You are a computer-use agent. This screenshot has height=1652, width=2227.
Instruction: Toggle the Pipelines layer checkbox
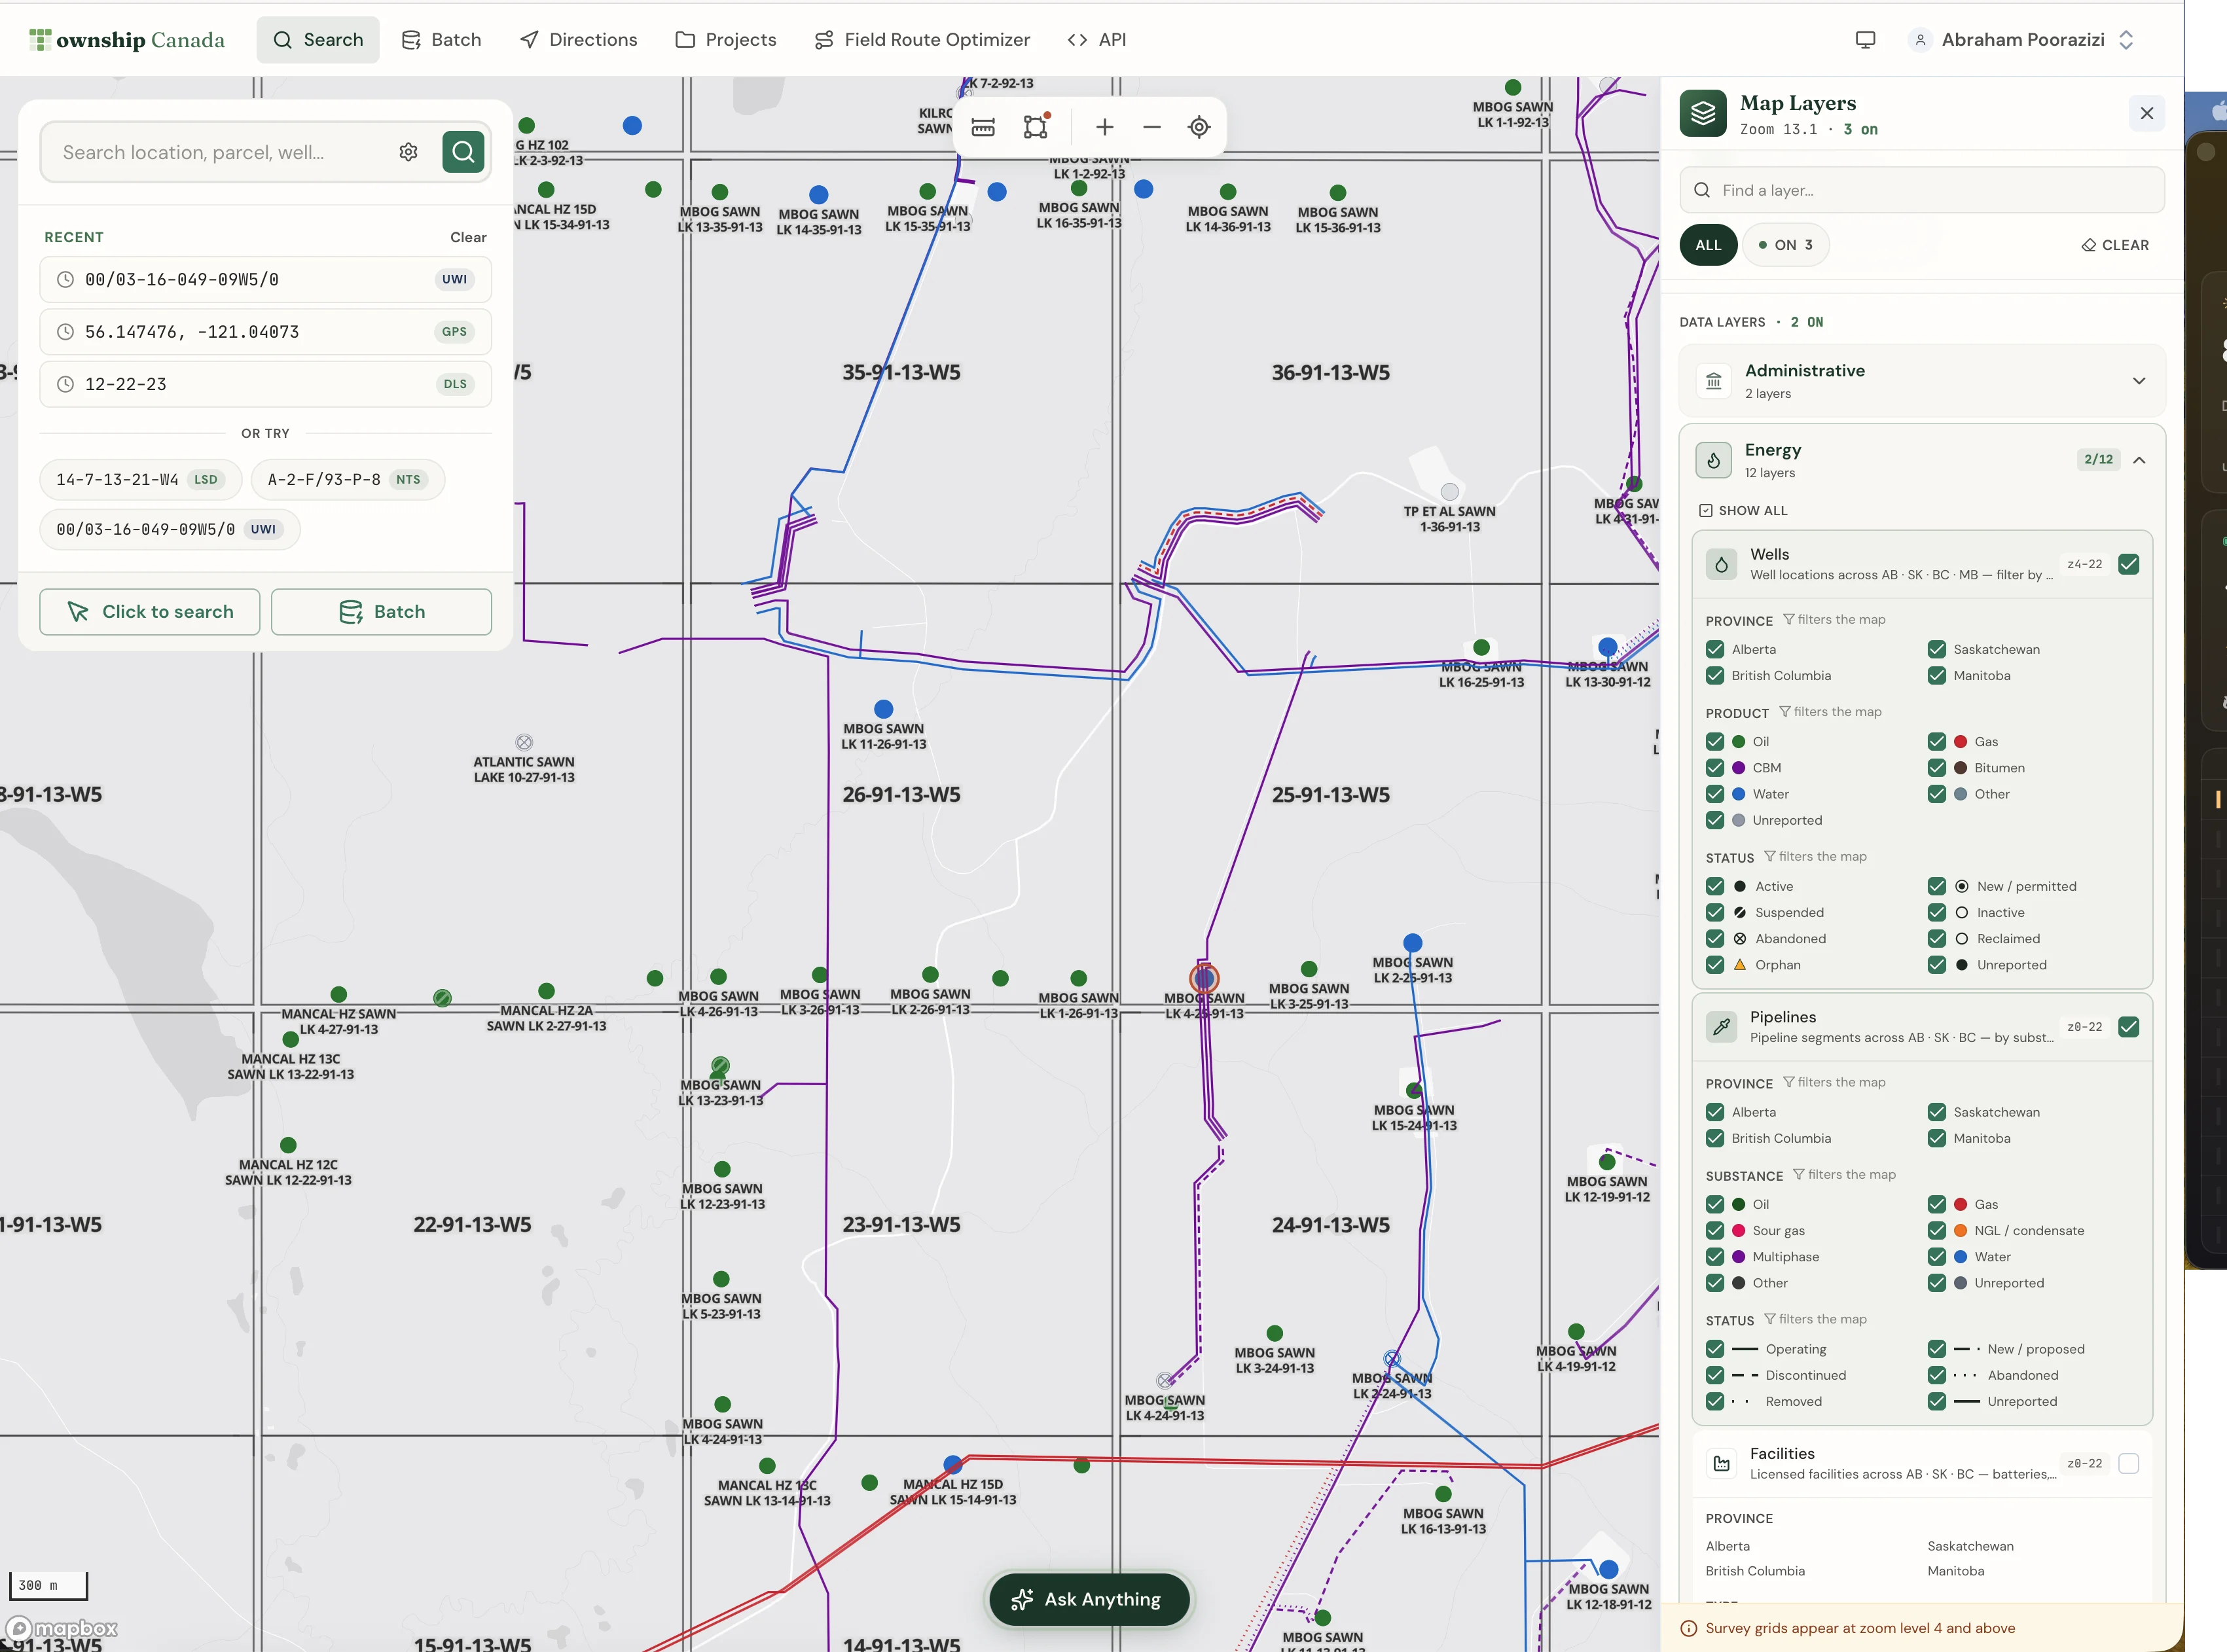(2128, 1027)
